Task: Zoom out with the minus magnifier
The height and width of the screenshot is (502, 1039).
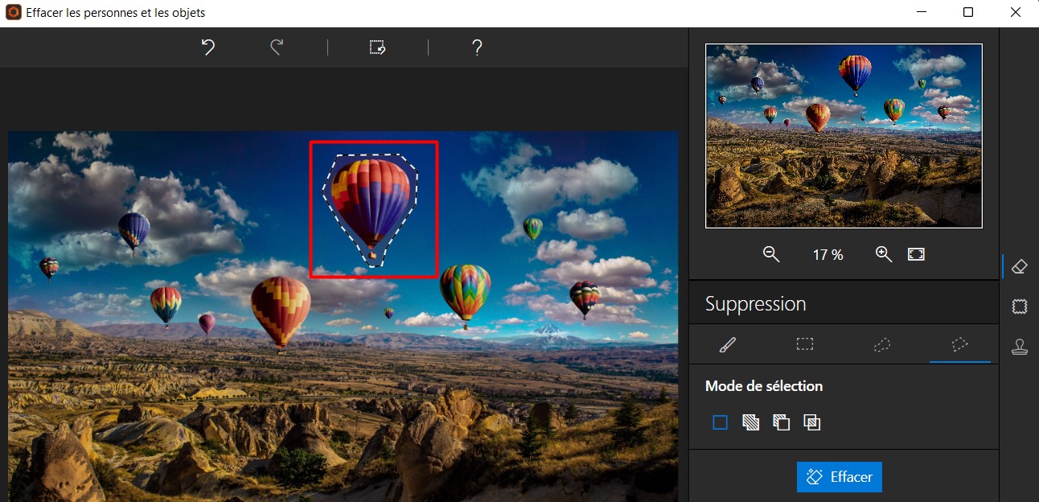Action: point(771,254)
